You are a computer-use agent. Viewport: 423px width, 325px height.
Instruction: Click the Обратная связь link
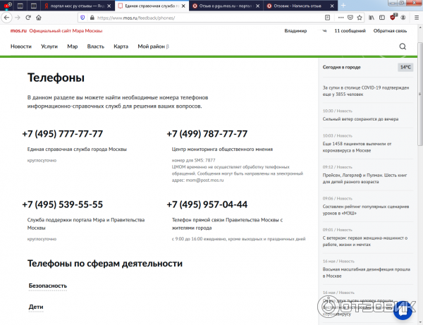390,31
